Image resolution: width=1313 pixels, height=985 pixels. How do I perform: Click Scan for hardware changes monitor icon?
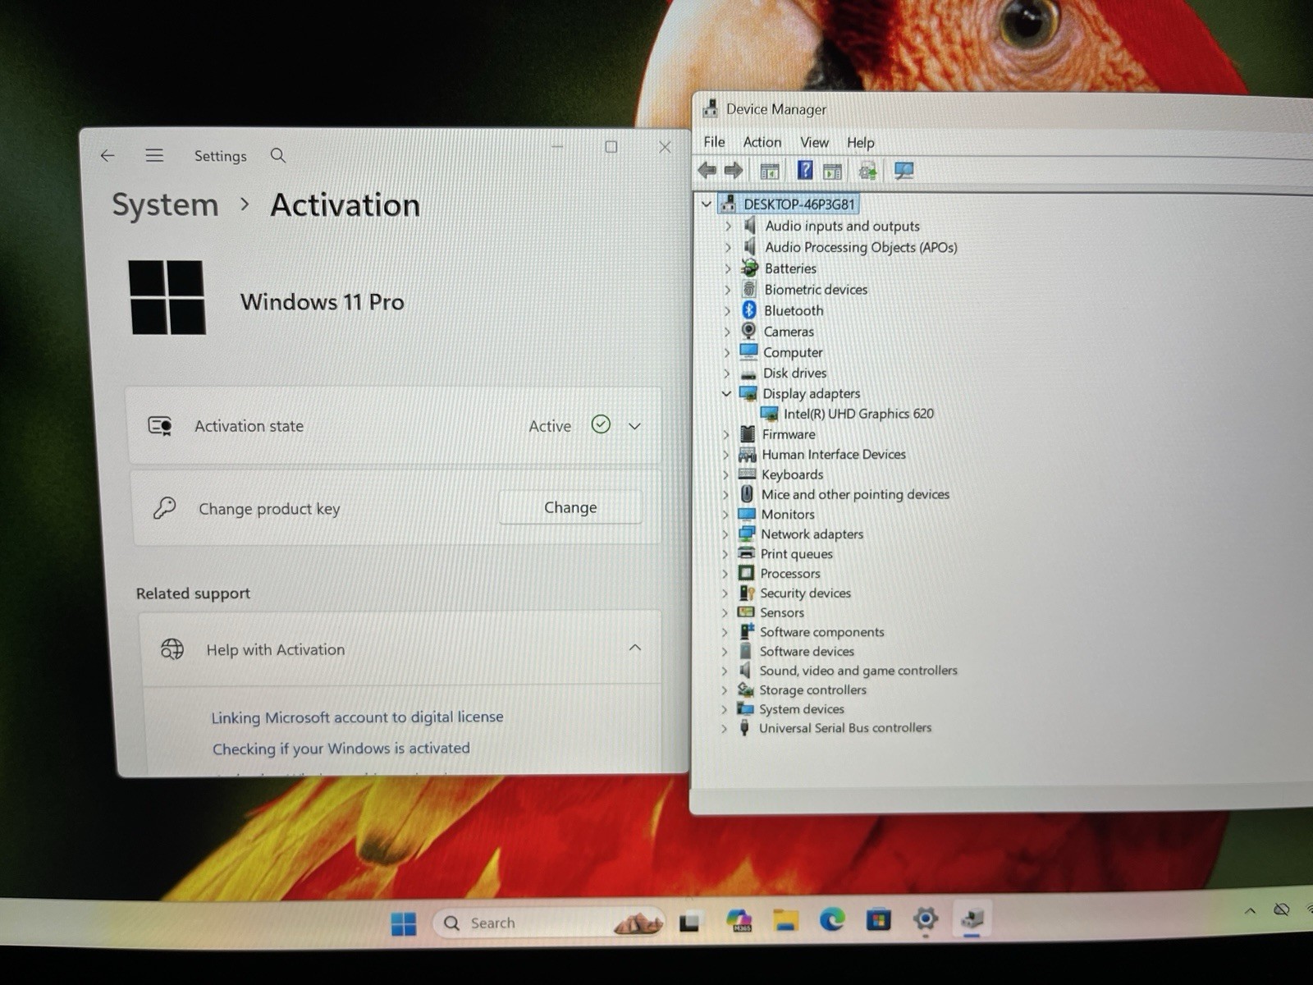pos(904,171)
